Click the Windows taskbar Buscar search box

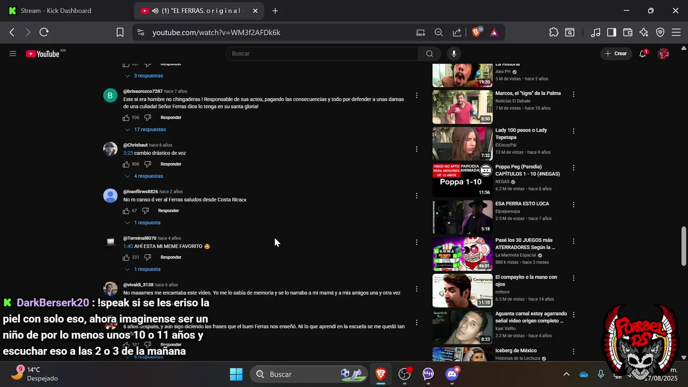[308, 374]
